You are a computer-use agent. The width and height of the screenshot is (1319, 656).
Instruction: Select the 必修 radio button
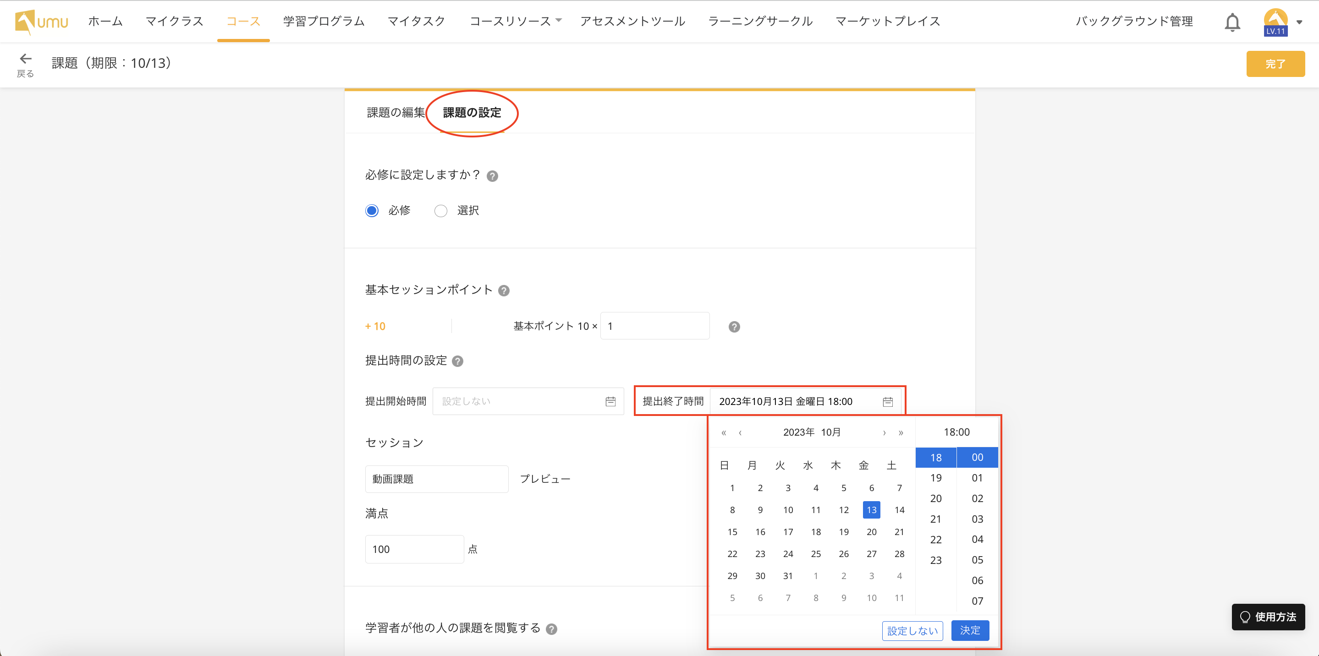click(372, 211)
